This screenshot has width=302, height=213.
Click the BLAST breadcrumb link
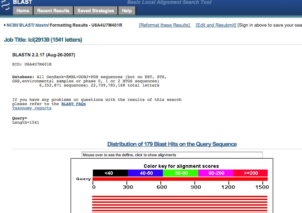26,25
